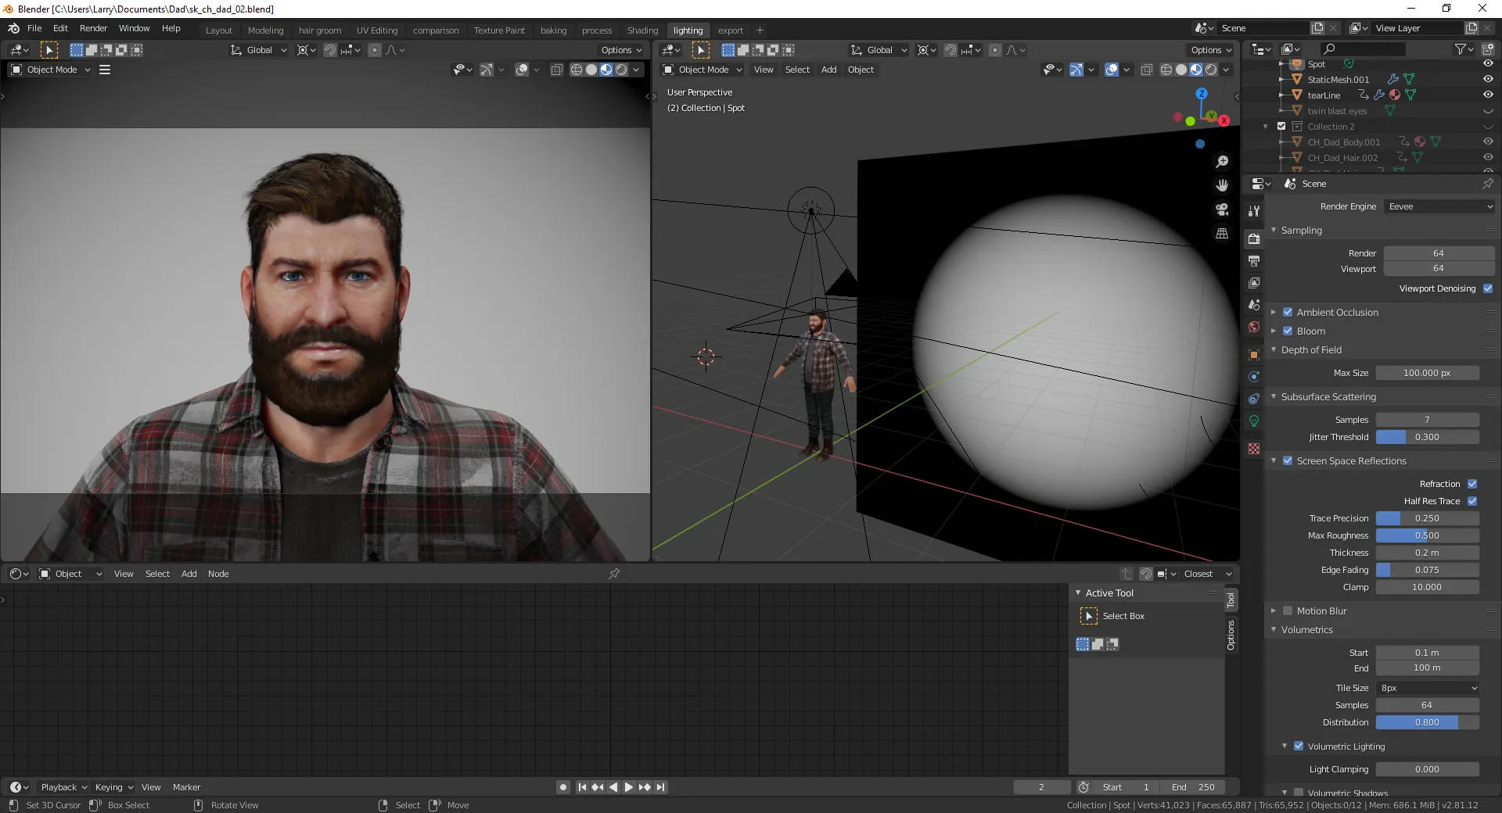Open the Render properties tab icon
1502x813 pixels.
click(x=1254, y=239)
